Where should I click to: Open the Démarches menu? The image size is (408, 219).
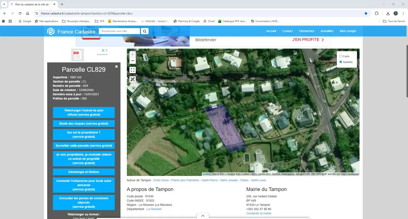pyautogui.click(x=306, y=31)
